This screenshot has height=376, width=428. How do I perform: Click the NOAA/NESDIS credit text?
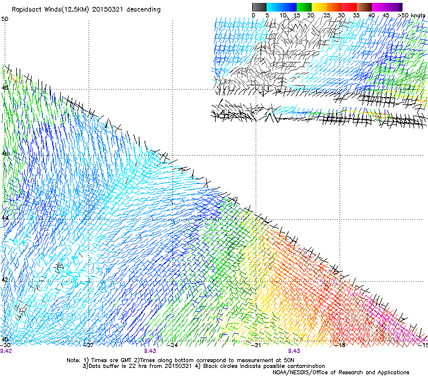click(341, 373)
